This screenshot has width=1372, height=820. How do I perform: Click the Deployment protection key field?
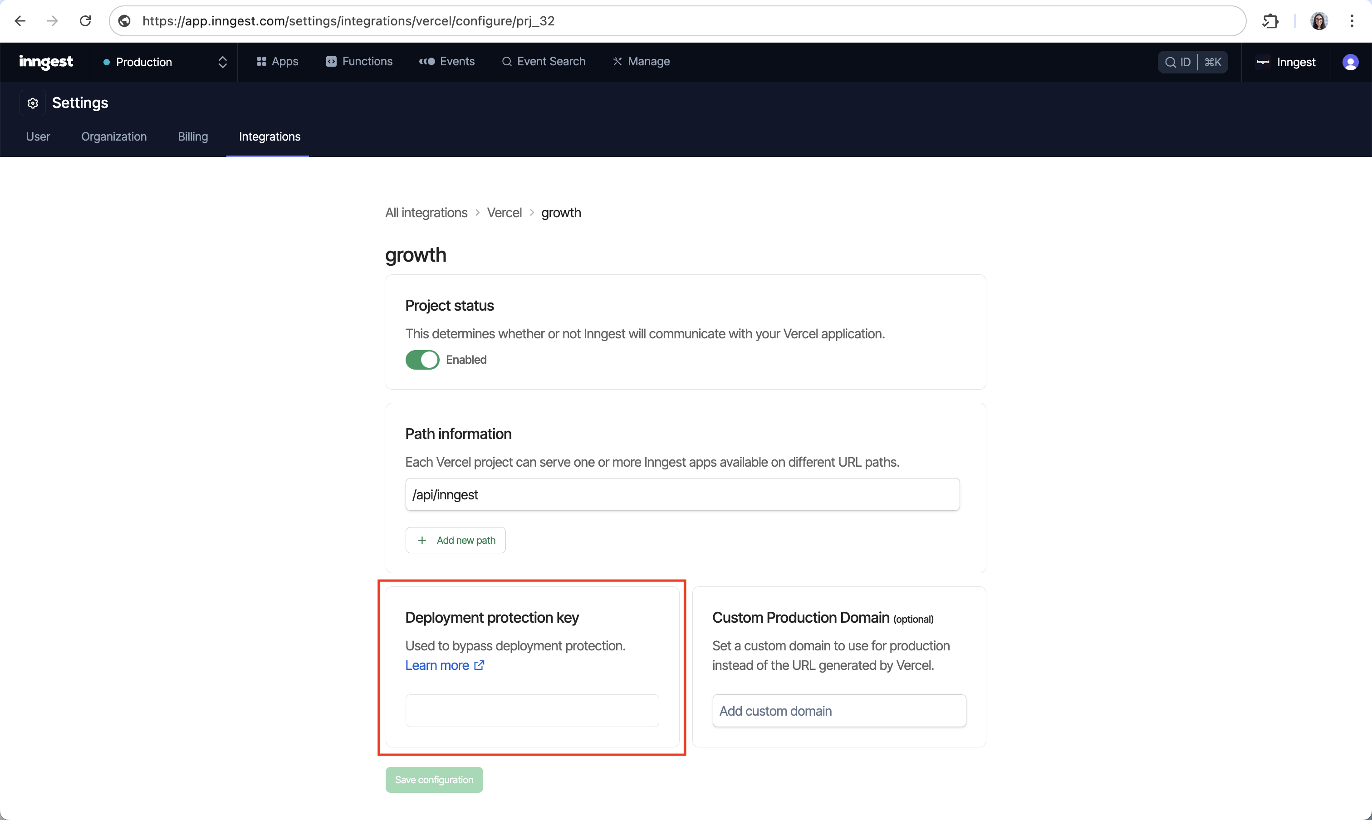pyautogui.click(x=532, y=711)
